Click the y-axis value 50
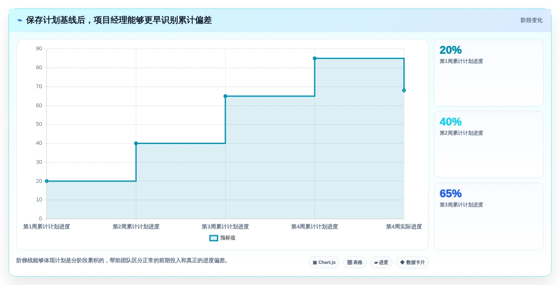This screenshot has width=560, height=285. [39, 124]
